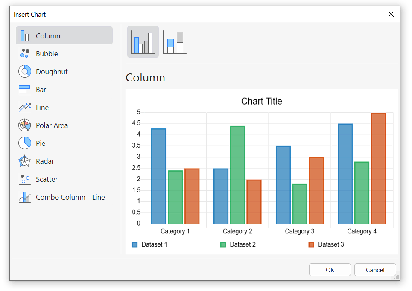Toggle Dataset 1 blue legend swatch
This screenshot has width=412, height=291.
[x=135, y=244]
